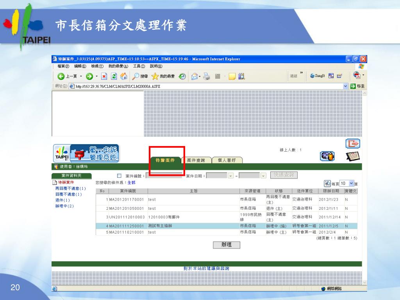400x300 pixels.
Task: Open the per-page count dropdown
Action: [x=351, y=183]
